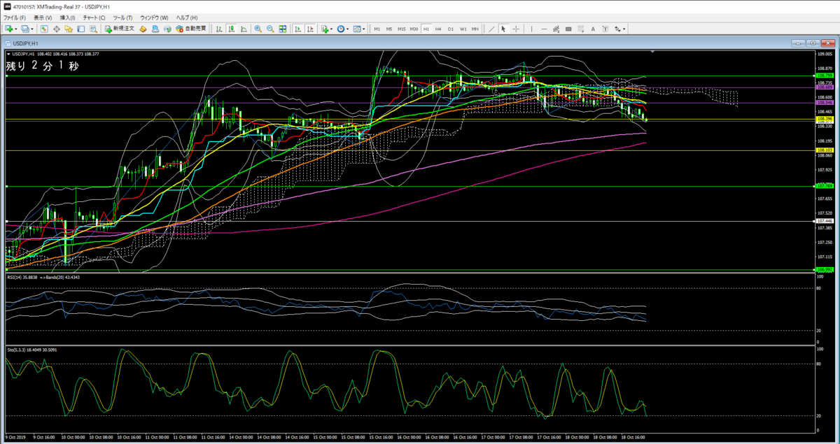Viewport: 840px width, 444px height.
Task: Select the text label T tool
Action: (x=605, y=29)
